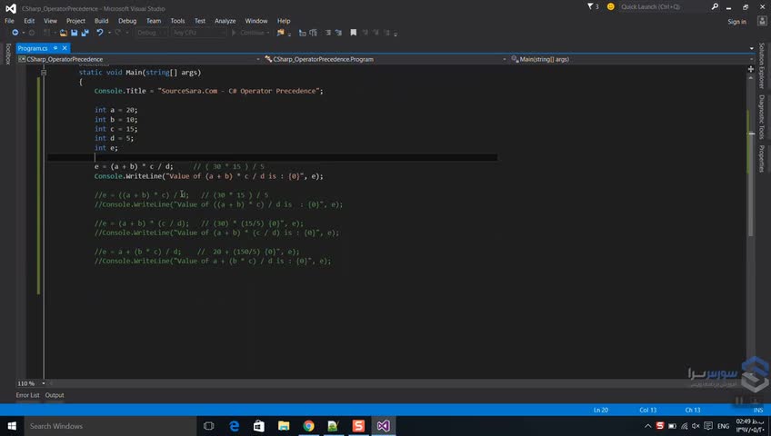The image size is (771, 436).
Task: Open Task View from the taskbar
Action: click(208, 426)
